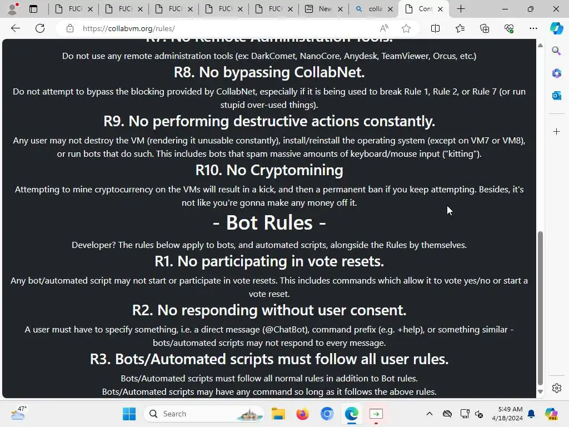Open the weather widget showing 47°

[x=19, y=413]
